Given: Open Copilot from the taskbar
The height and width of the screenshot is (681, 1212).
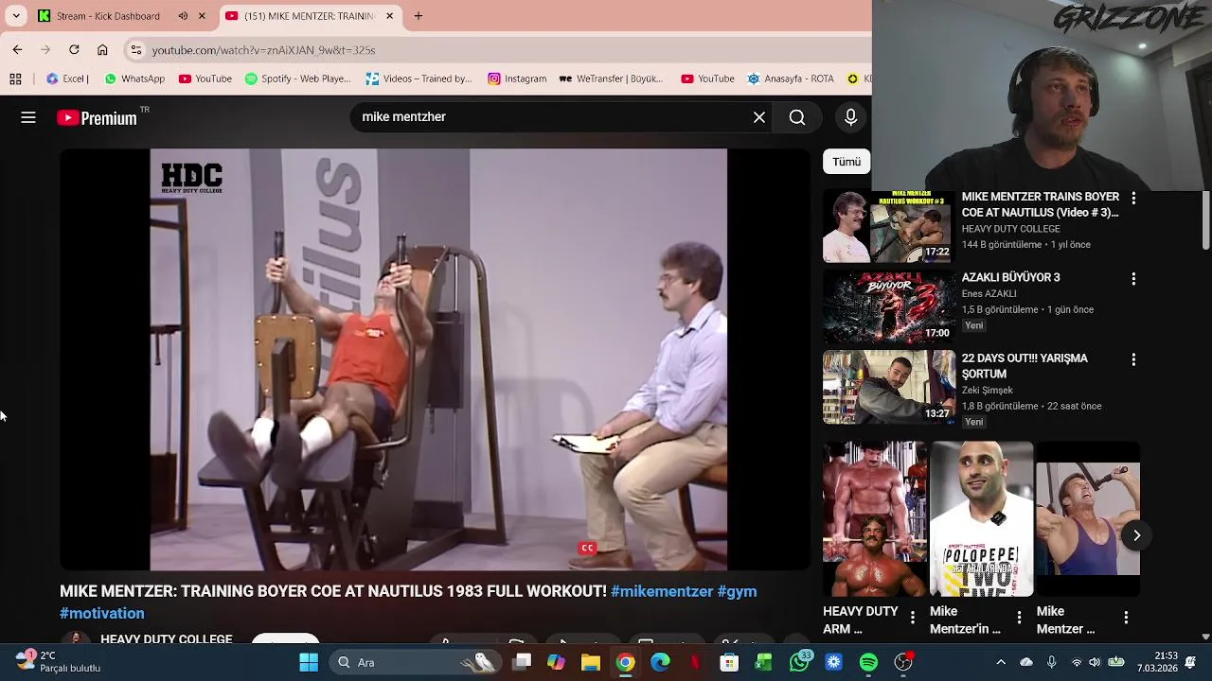Looking at the screenshot, I should coord(556,662).
